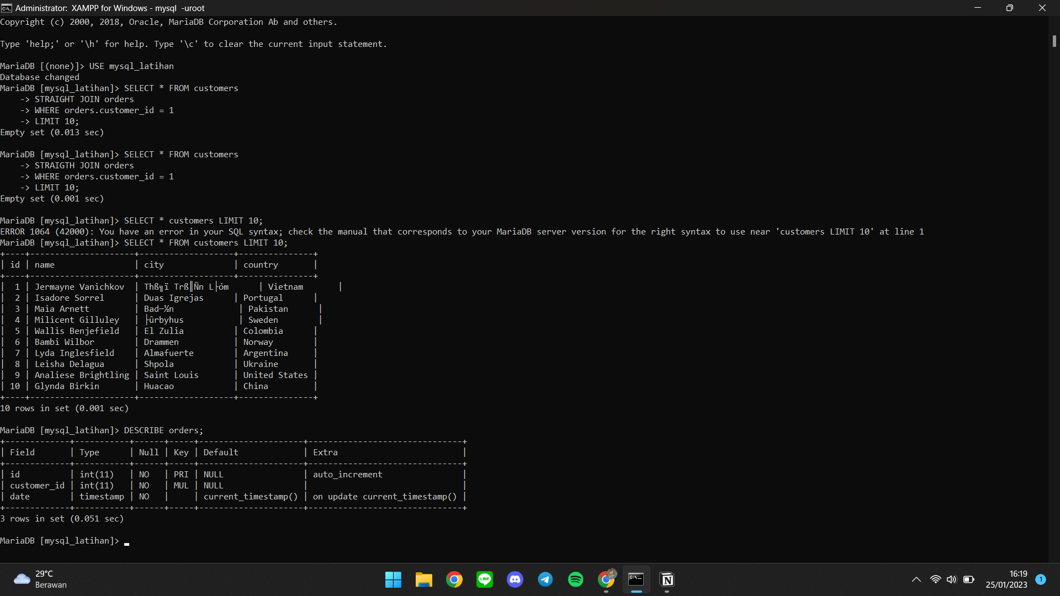Image resolution: width=1060 pixels, height=596 pixels.
Task: Open Spotify from the taskbar
Action: tap(576, 579)
